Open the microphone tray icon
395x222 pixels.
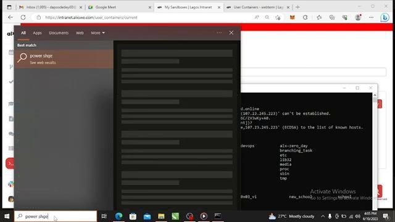coord(330,216)
